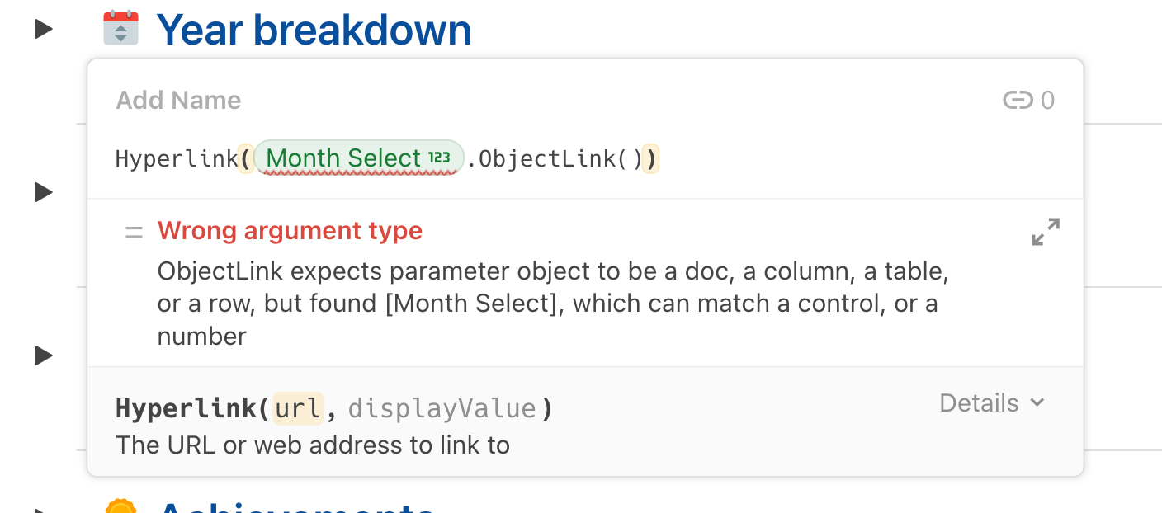This screenshot has height=513, width=1162.
Task: Click the Hyperlink function name in formula
Action: (176, 158)
